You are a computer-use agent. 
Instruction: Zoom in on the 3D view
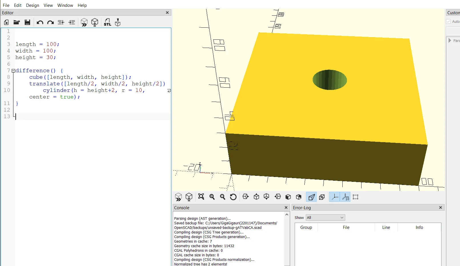(212, 197)
